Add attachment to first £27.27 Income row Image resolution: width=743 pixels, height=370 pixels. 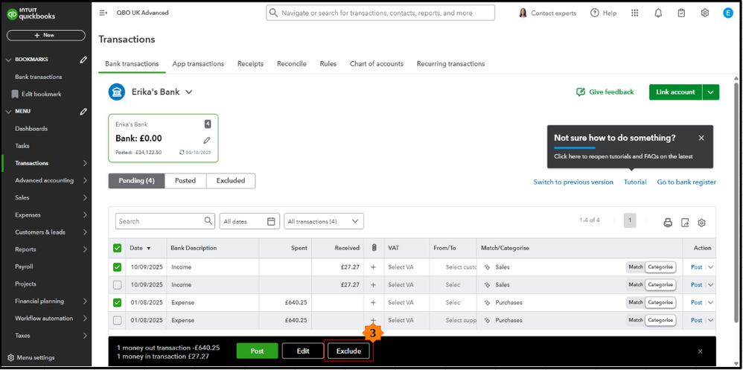pos(374,267)
